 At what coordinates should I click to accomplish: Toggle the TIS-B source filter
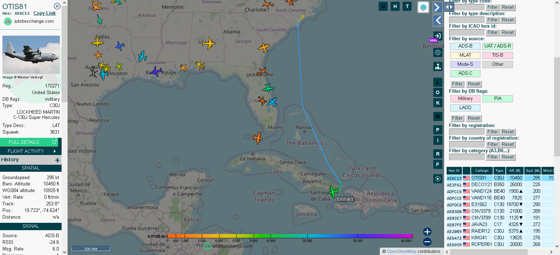pos(497,55)
